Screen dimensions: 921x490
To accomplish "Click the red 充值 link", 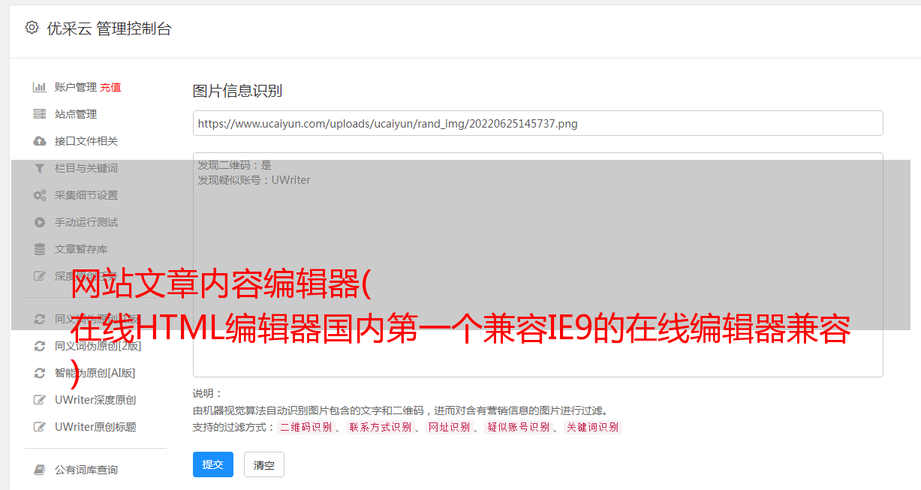I will point(110,87).
